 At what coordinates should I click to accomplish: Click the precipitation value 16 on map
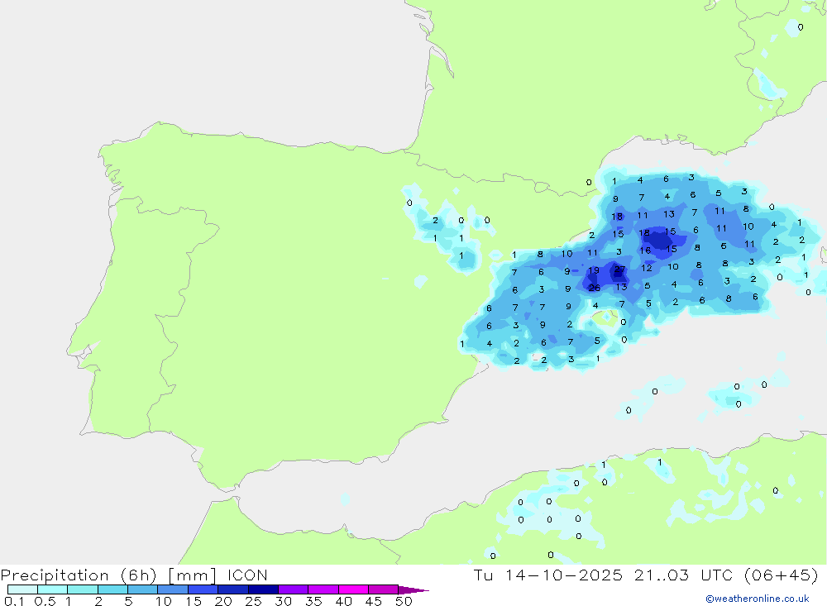(645, 251)
